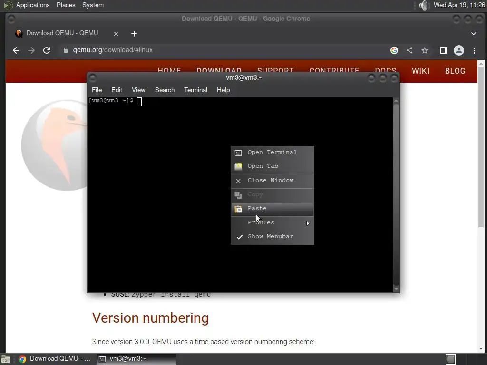Viewport: 487px width, 365px height.
Task: Click the top-left panel launcher icon
Action: pyautogui.click(x=8, y=5)
